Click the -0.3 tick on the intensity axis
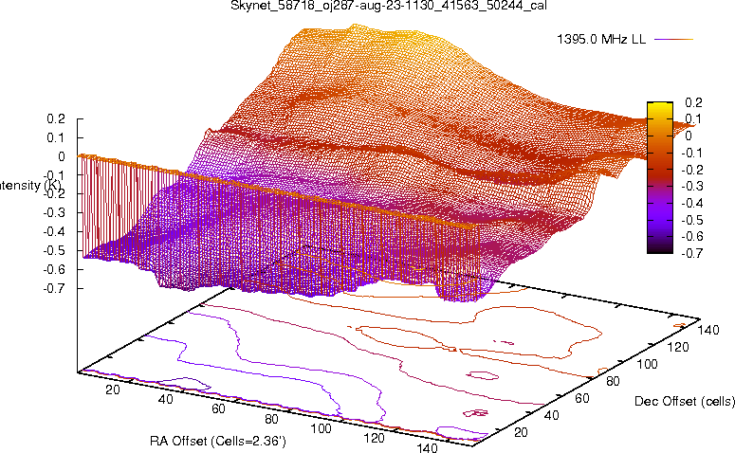The image size is (735, 453). (x=54, y=212)
